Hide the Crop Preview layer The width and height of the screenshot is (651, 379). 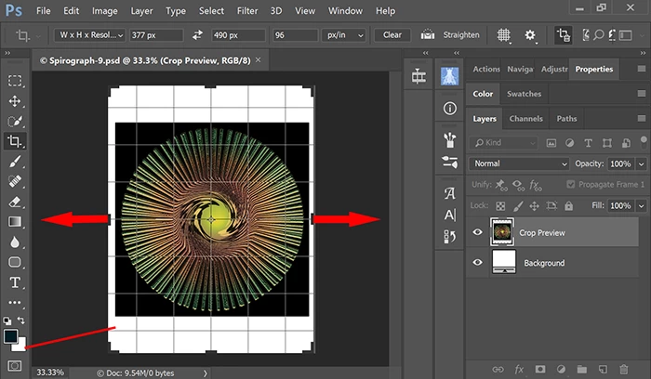click(477, 232)
